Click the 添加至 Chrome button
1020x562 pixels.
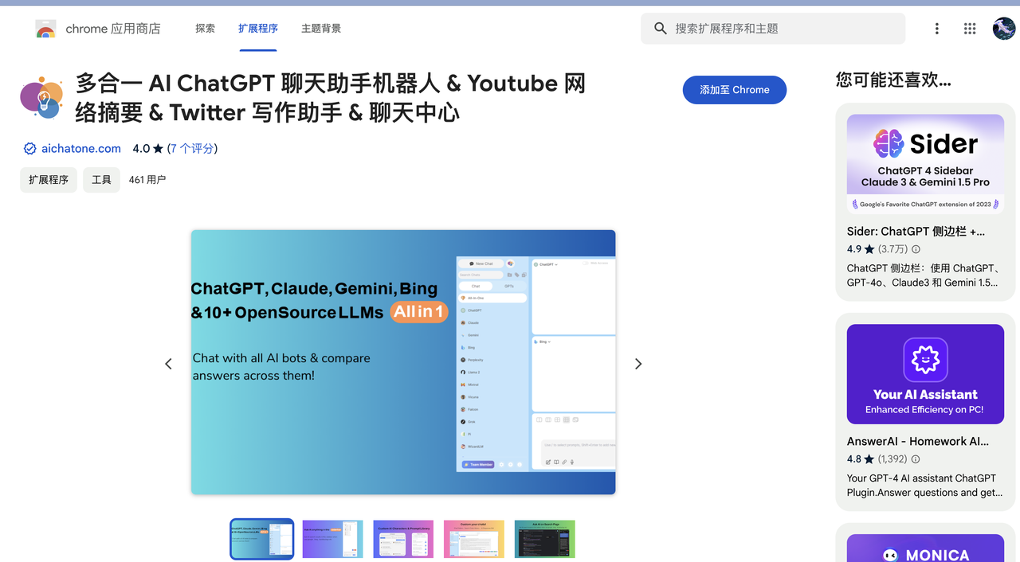point(735,90)
